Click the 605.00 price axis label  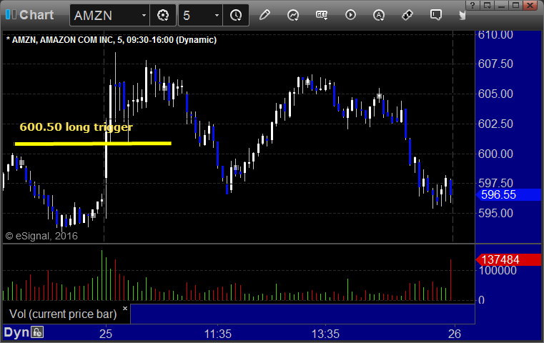495,94
